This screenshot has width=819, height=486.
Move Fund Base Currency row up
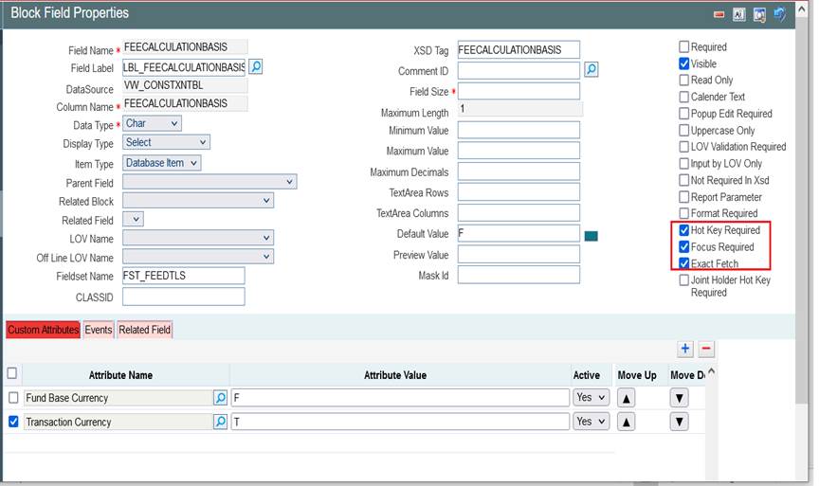tap(626, 398)
